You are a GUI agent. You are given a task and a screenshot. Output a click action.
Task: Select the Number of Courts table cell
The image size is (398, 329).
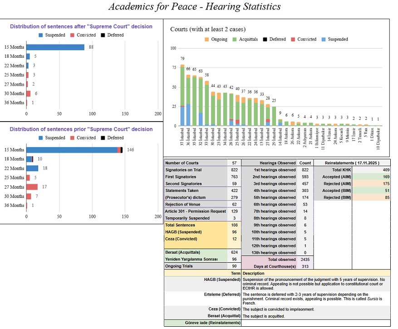(195, 163)
